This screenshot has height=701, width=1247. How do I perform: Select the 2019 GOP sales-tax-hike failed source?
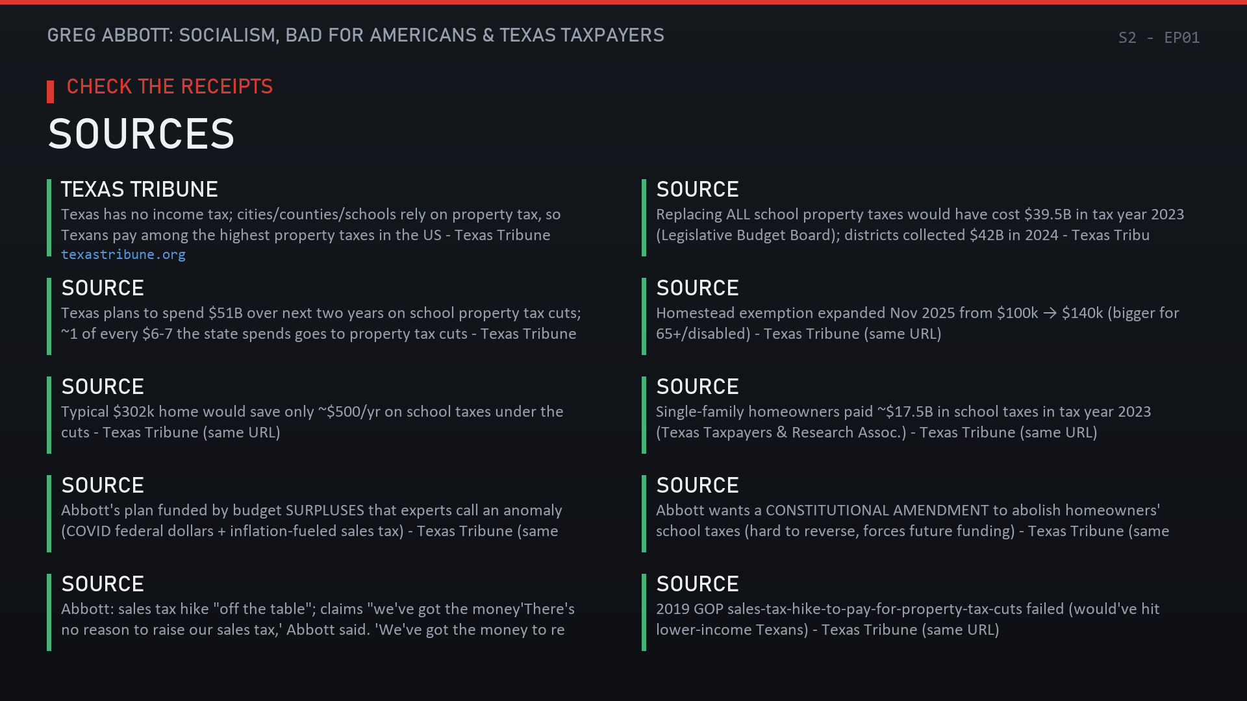point(916,612)
